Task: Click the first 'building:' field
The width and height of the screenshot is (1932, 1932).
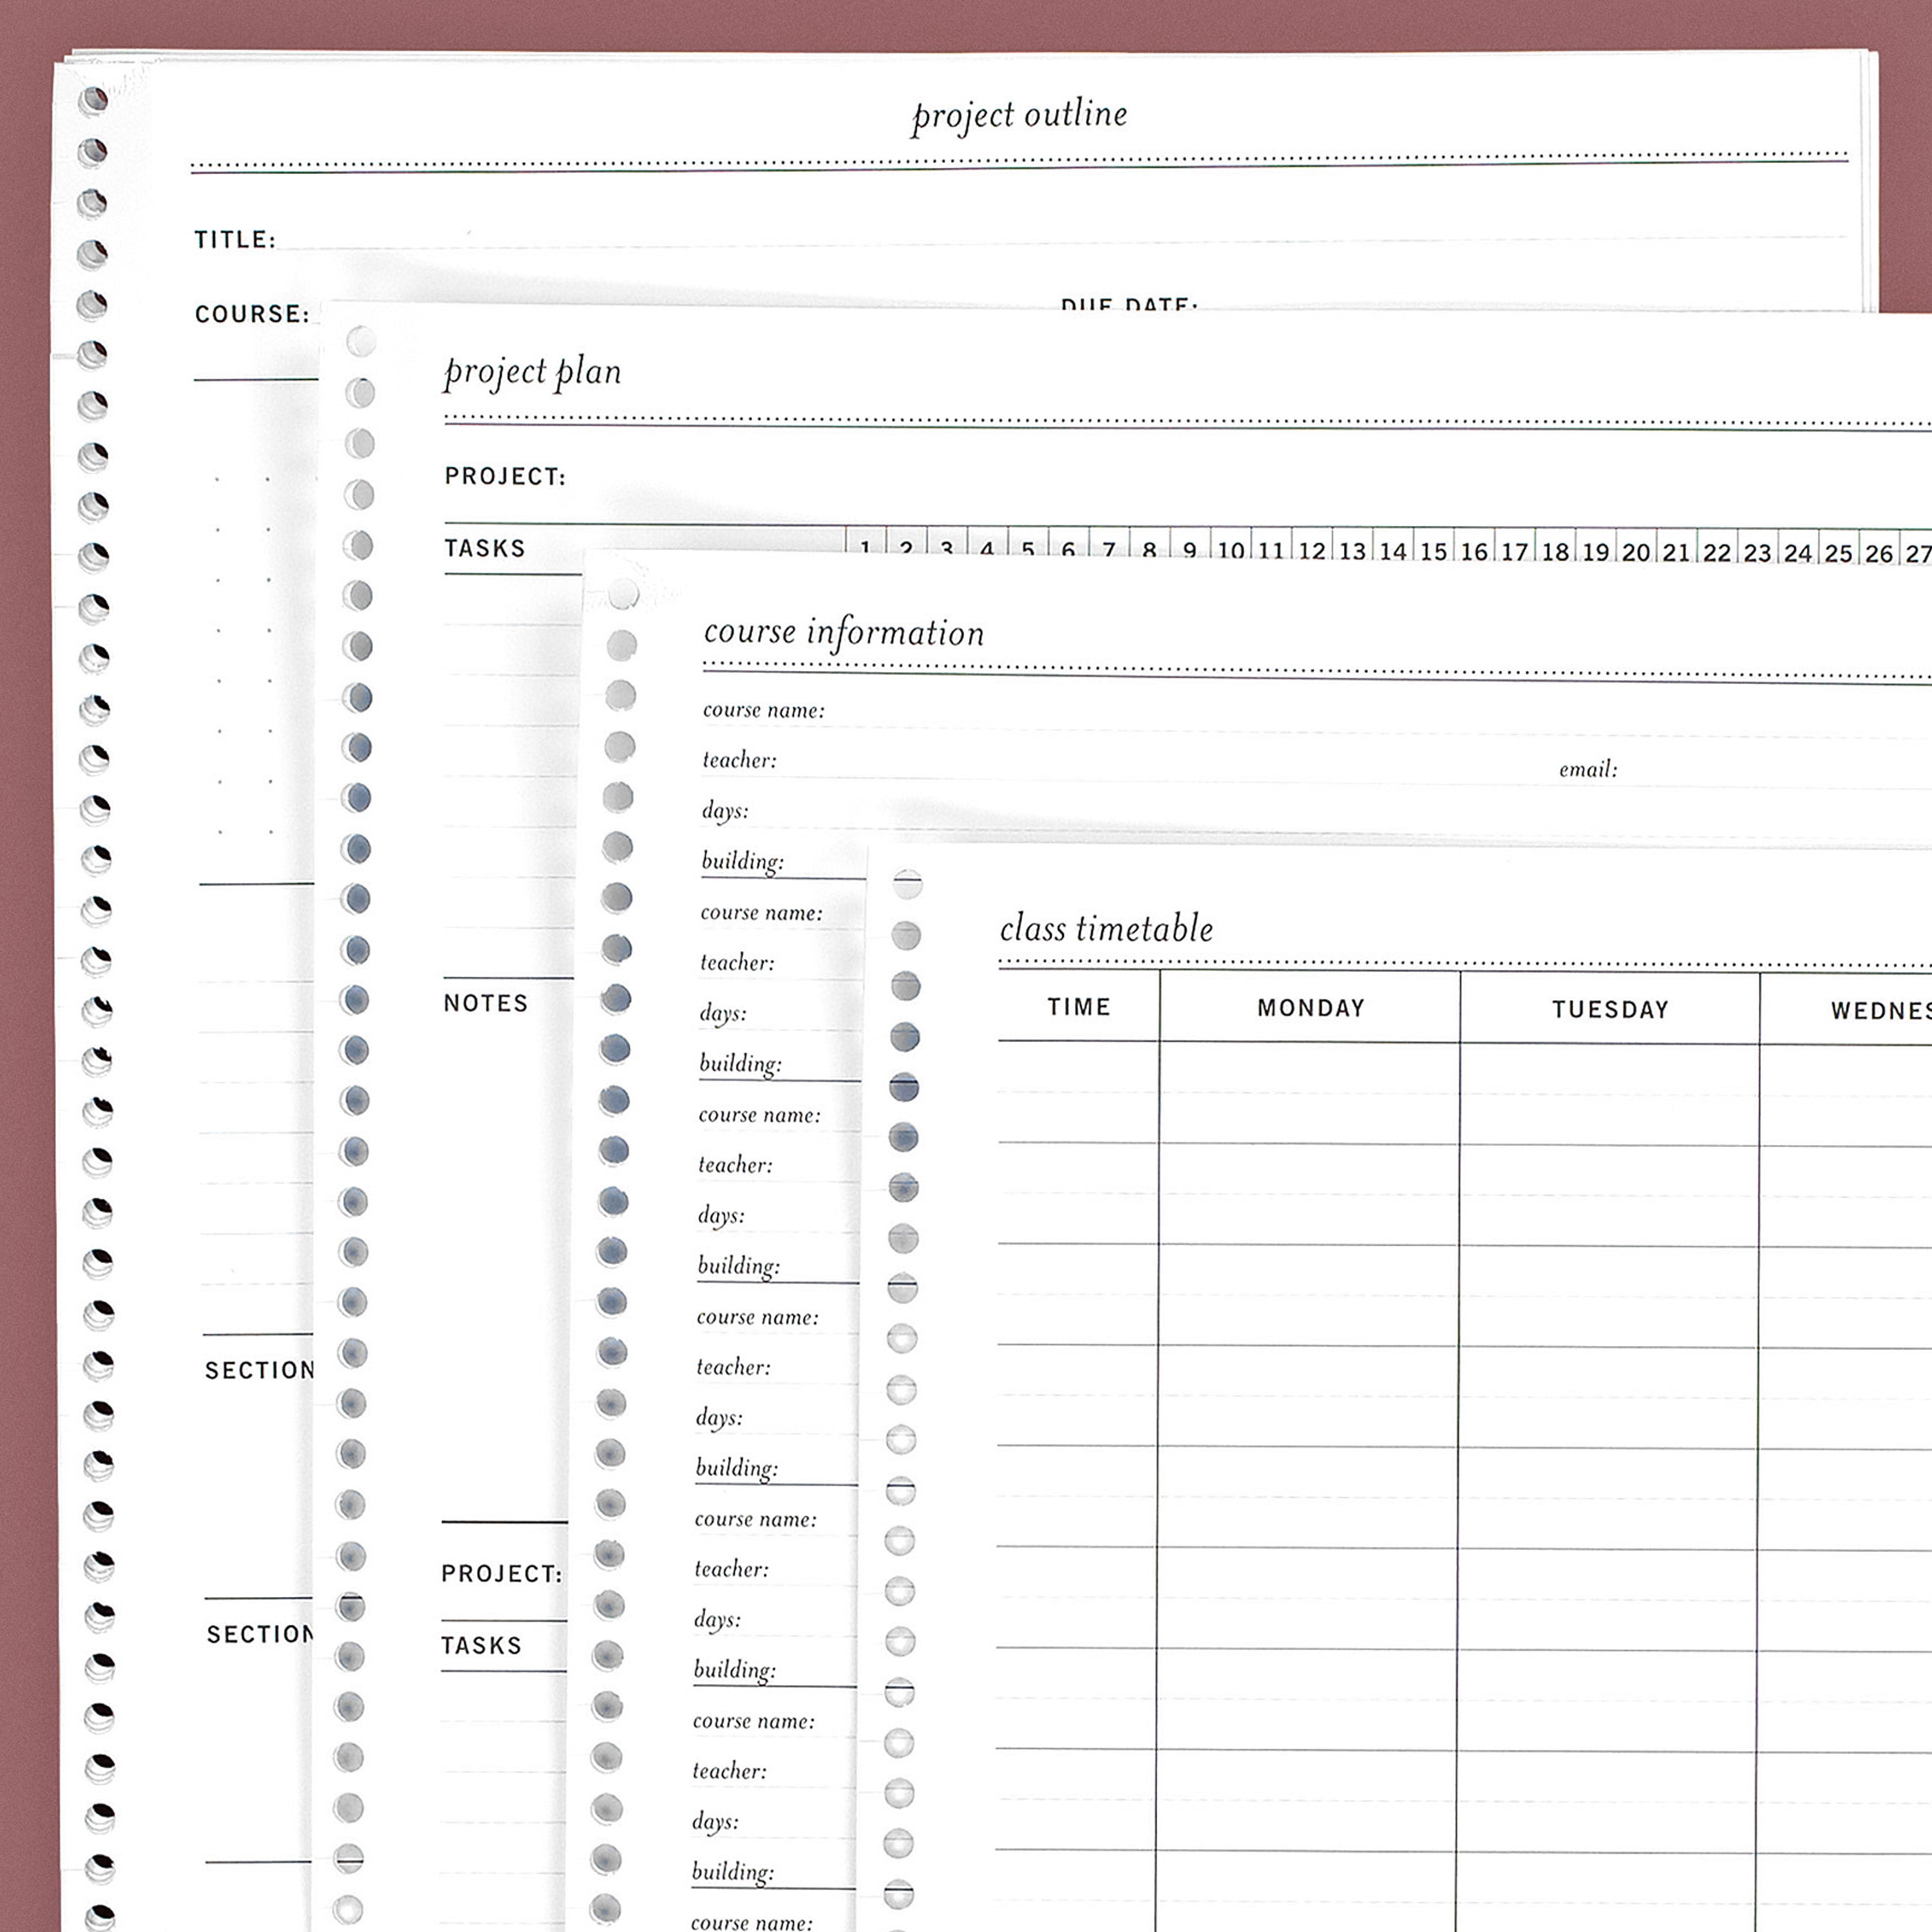Action: pyautogui.click(x=783, y=862)
